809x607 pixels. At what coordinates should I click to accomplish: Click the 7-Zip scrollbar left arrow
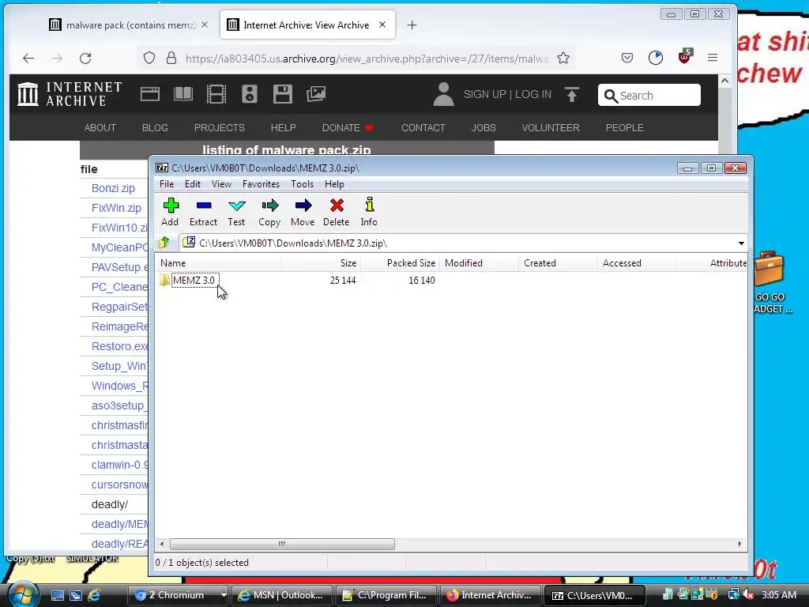(162, 544)
